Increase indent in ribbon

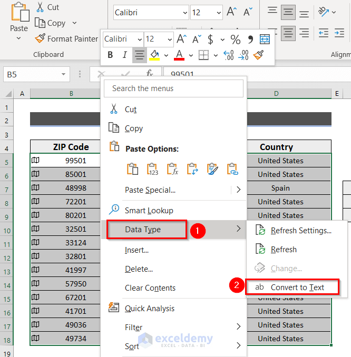tap(339, 33)
